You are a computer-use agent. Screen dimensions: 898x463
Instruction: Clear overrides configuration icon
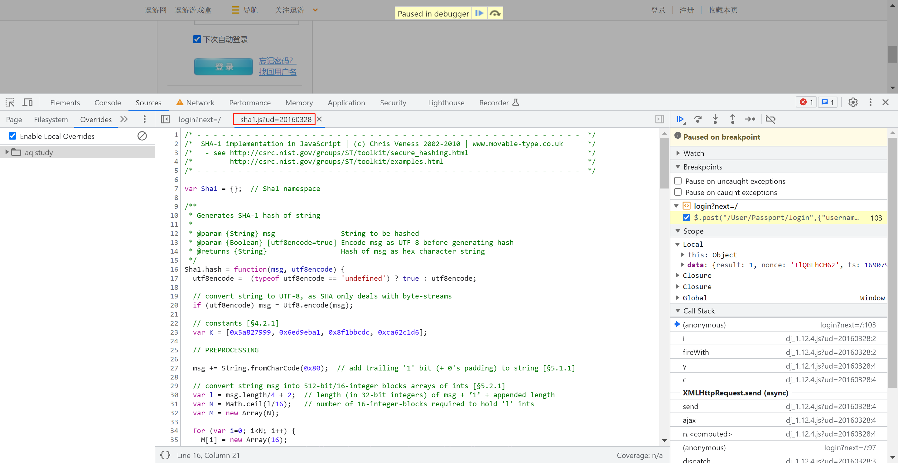click(x=142, y=136)
